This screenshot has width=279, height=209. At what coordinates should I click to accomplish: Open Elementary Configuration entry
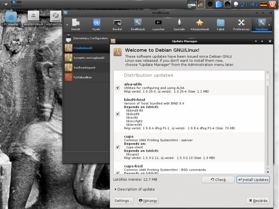87,38
